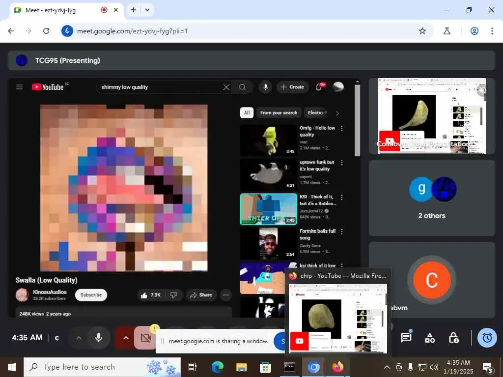Clear the YouTube search box text
This screenshot has height=377, width=503.
point(226,87)
